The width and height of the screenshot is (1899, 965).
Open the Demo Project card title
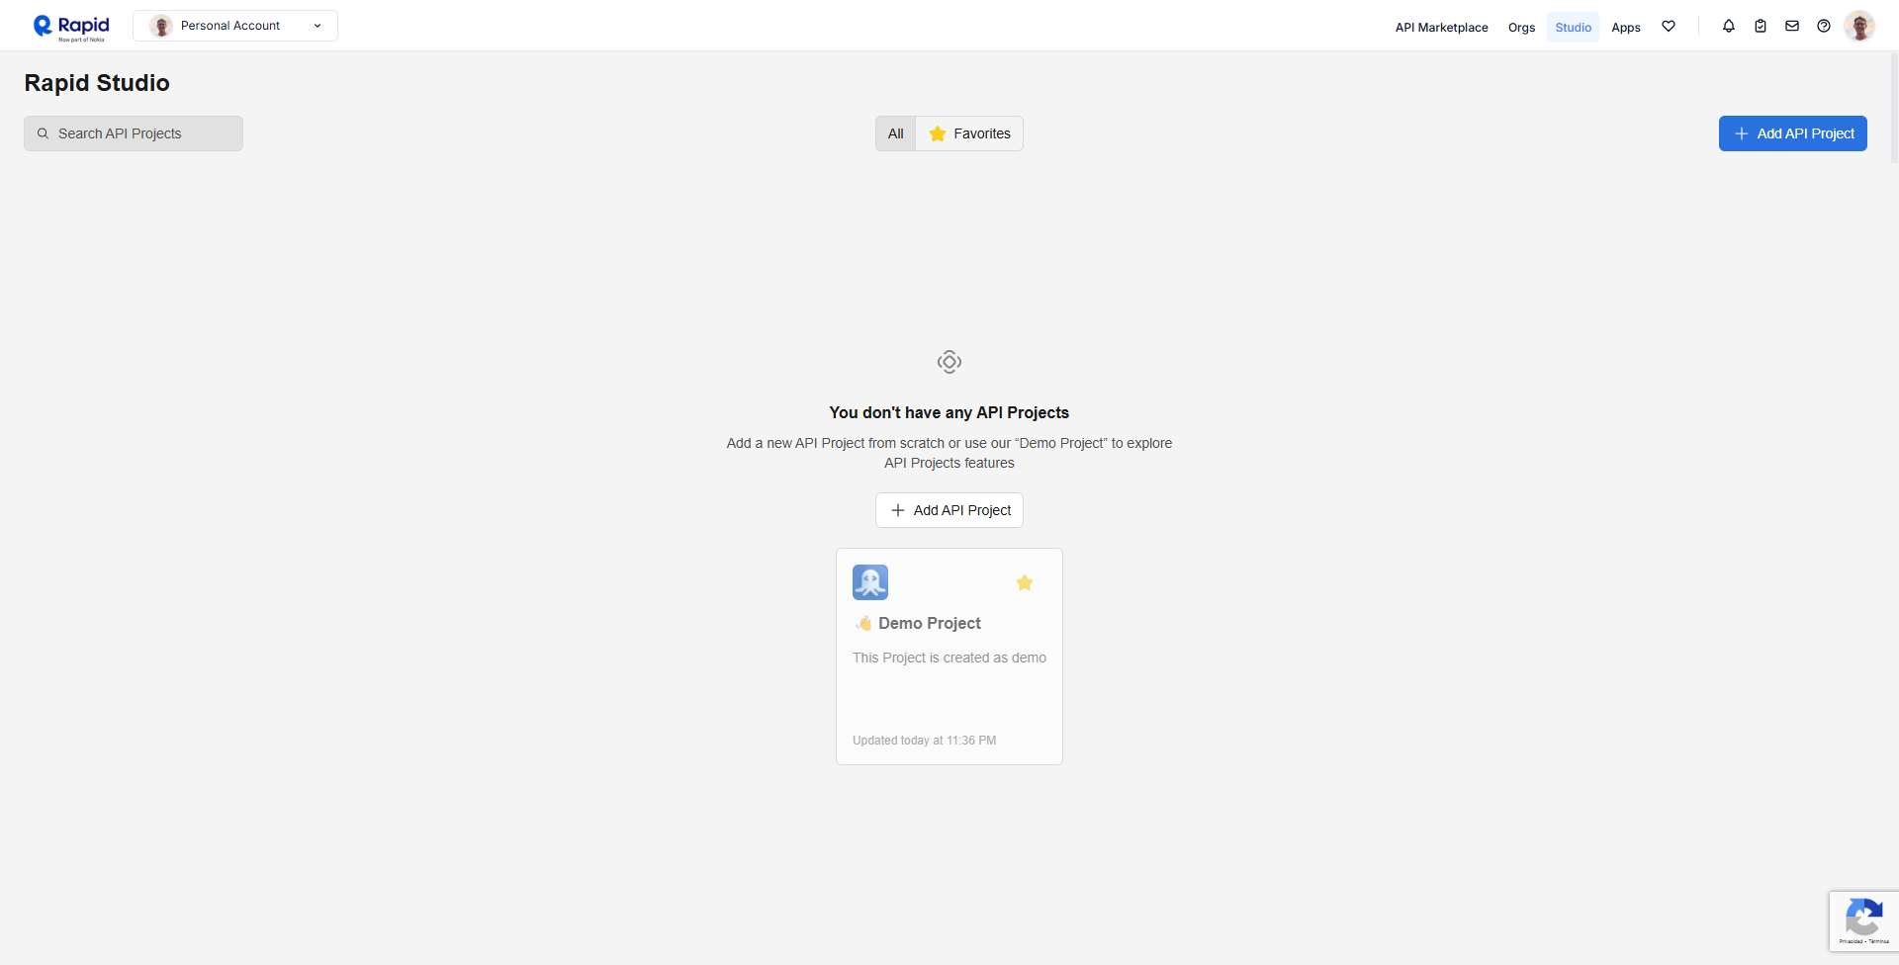929,623
